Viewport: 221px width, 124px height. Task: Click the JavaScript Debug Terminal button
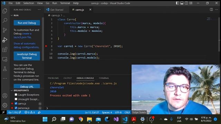(27, 56)
